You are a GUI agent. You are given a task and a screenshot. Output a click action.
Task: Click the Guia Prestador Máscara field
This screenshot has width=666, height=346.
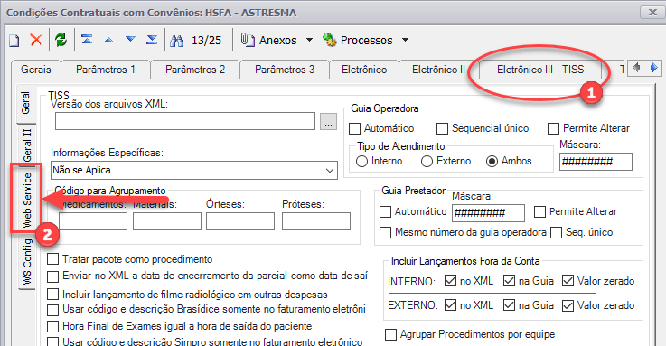488,213
